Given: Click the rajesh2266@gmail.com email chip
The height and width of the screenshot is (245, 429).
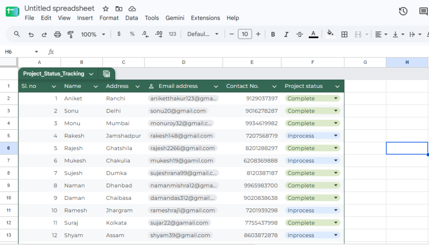Looking at the screenshot, I should point(183,148).
